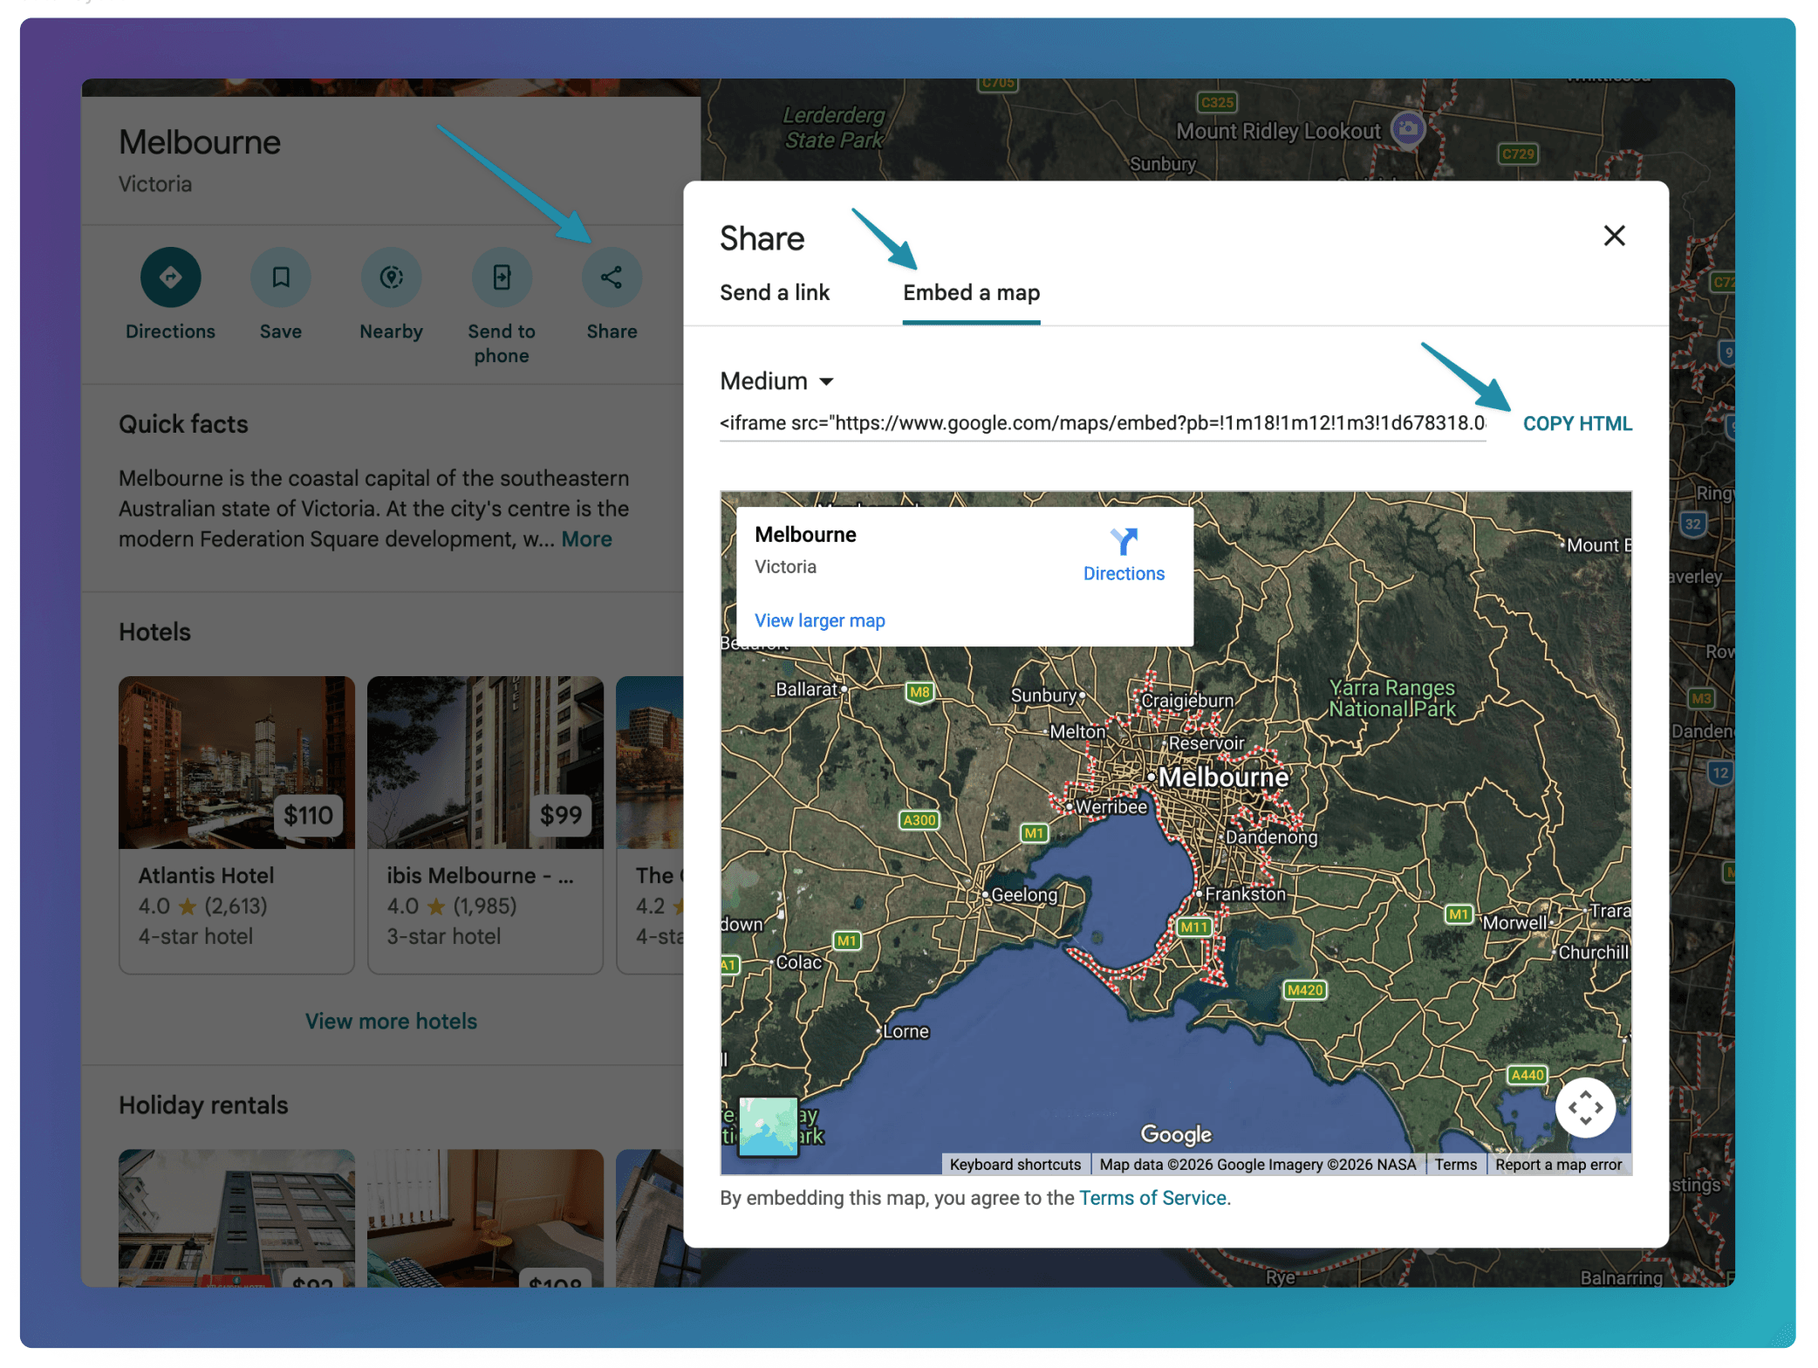
Task: Click the Save bookmark icon
Action: tap(280, 277)
